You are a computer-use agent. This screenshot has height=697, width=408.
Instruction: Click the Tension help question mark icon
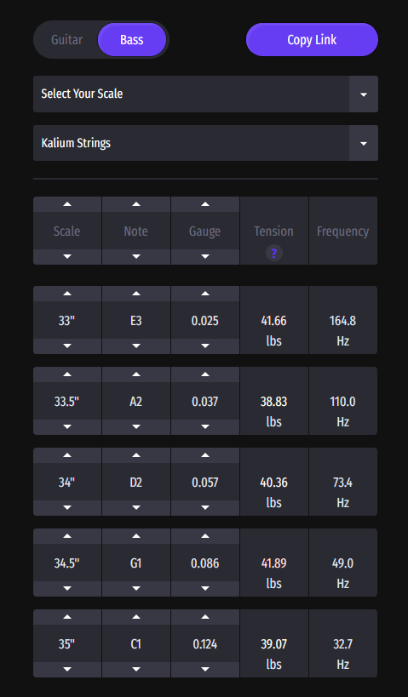click(x=273, y=254)
